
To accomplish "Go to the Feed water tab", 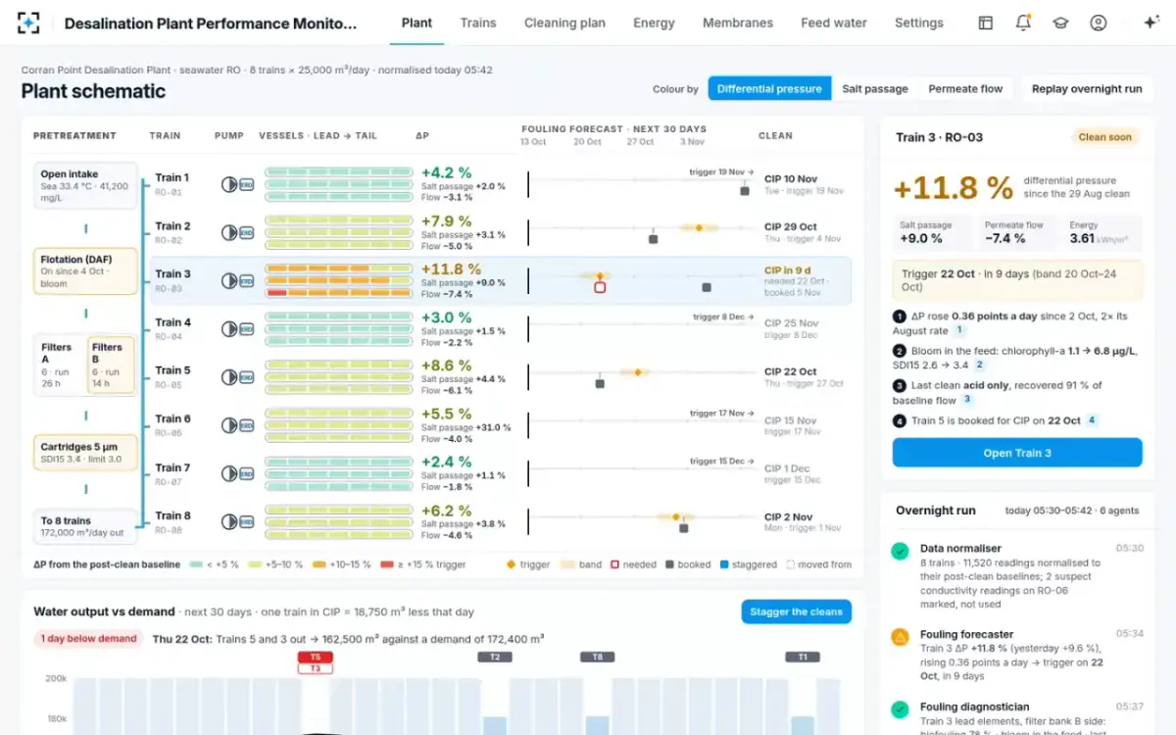I will point(834,23).
